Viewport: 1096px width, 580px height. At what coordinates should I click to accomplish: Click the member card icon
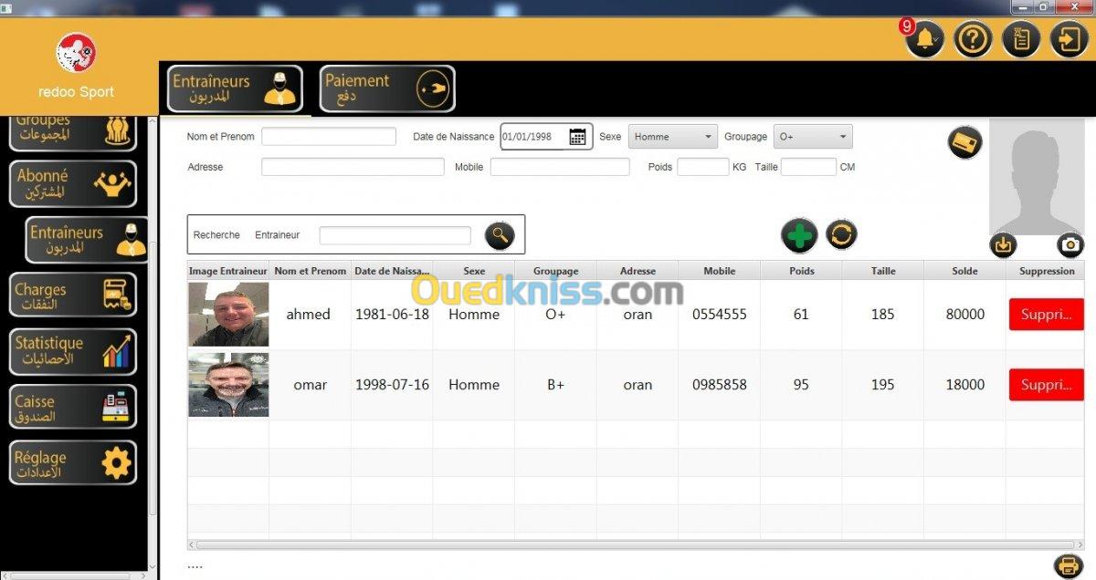click(964, 143)
